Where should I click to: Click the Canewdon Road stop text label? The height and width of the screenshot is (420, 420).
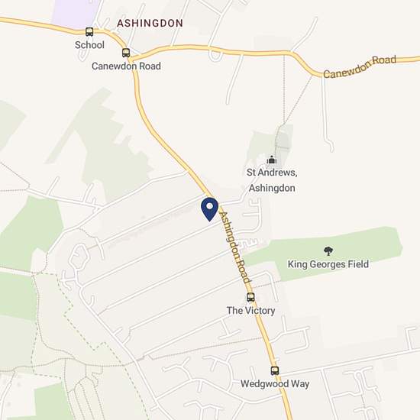[126, 66]
